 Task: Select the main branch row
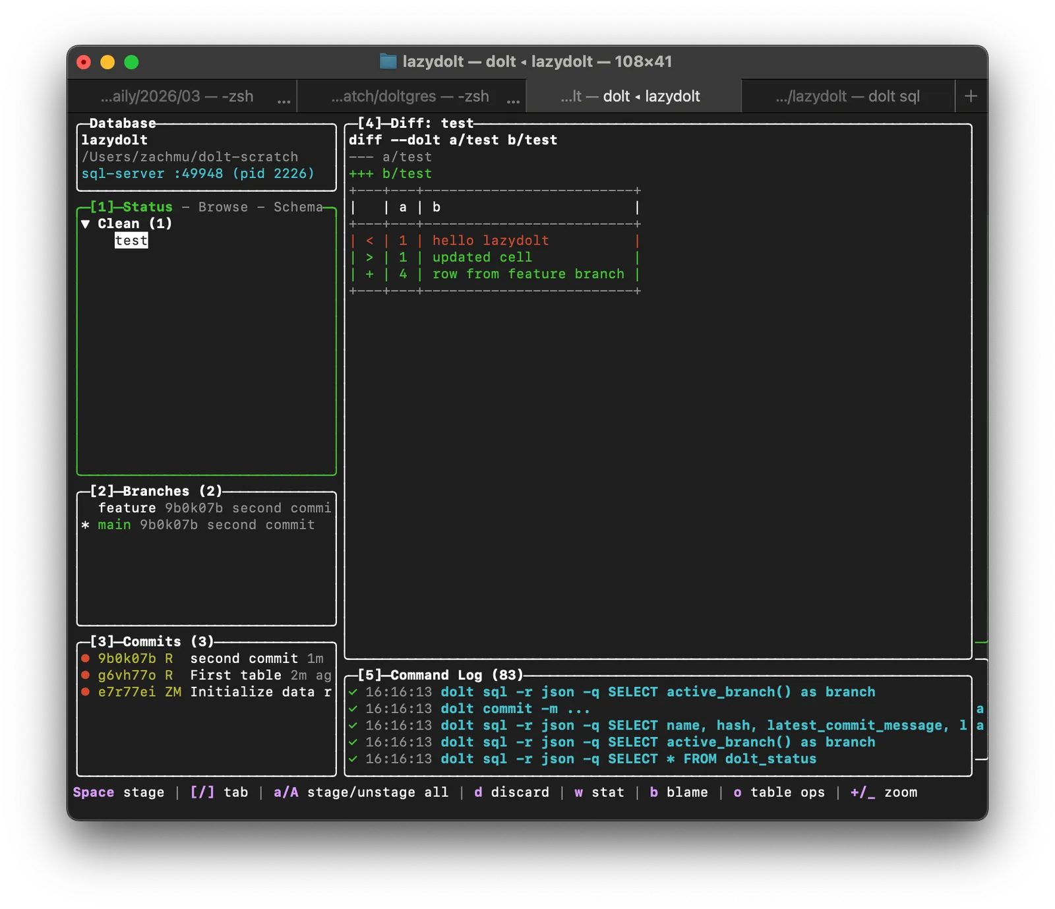115,525
